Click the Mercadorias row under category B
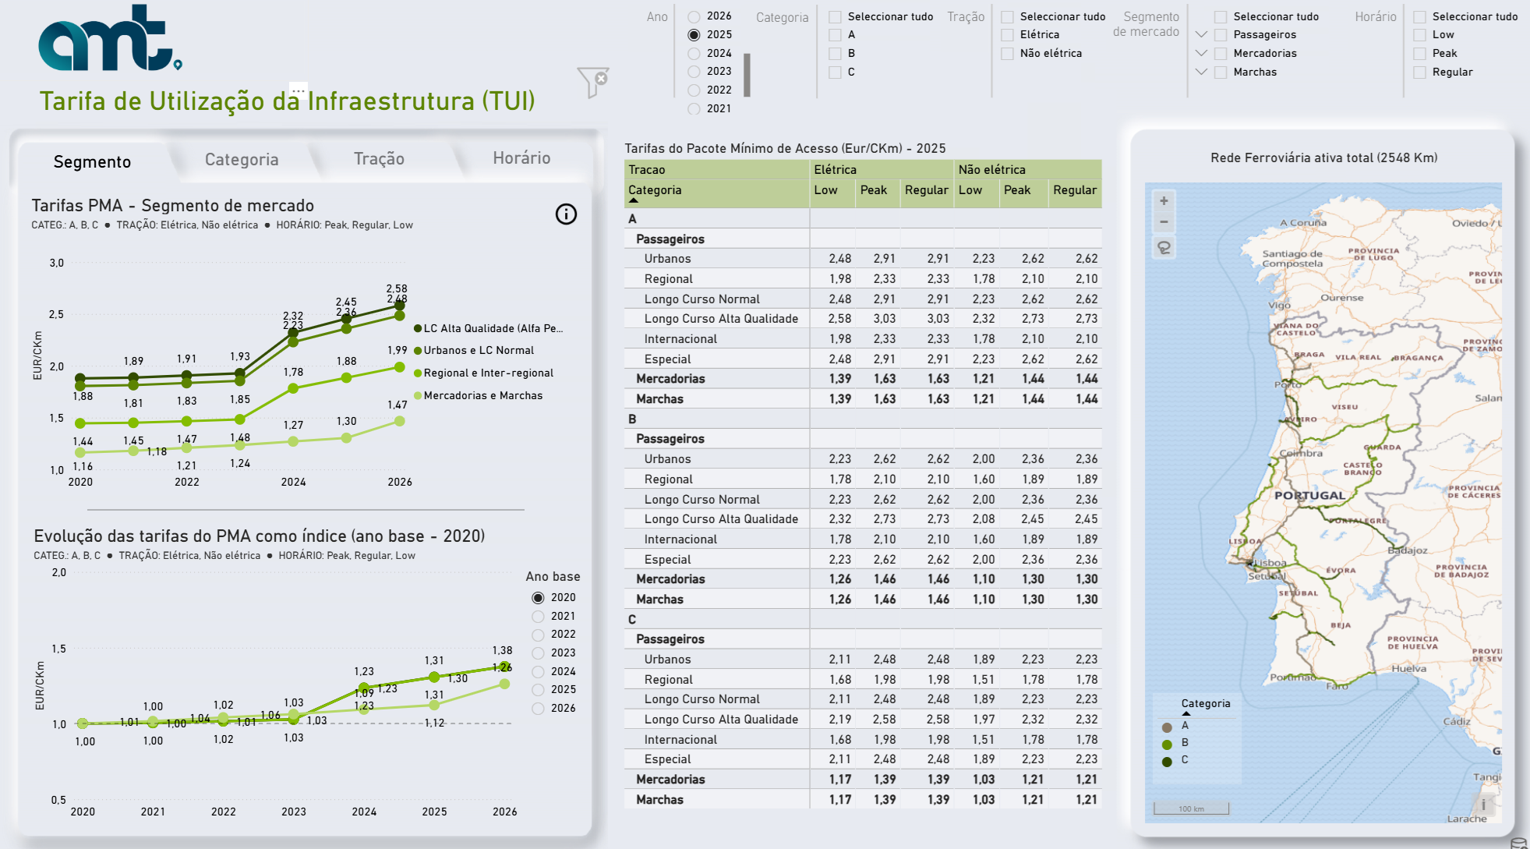This screenshot has width=1530, height=849. pyautogui.click(x=863, y=579)
